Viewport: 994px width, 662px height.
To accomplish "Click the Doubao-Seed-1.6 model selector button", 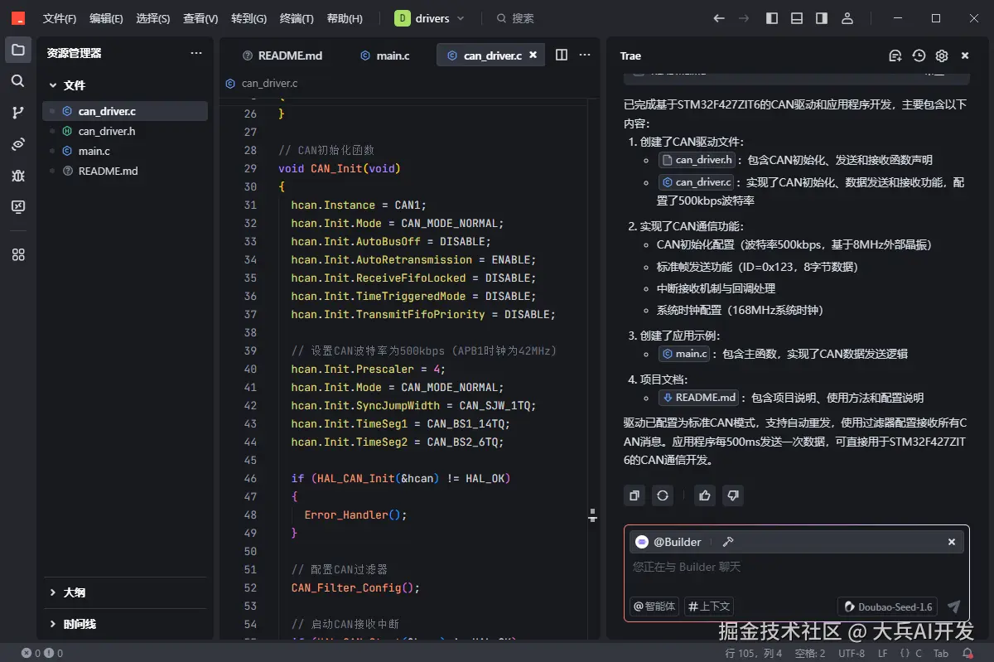I will click(887, 606).
